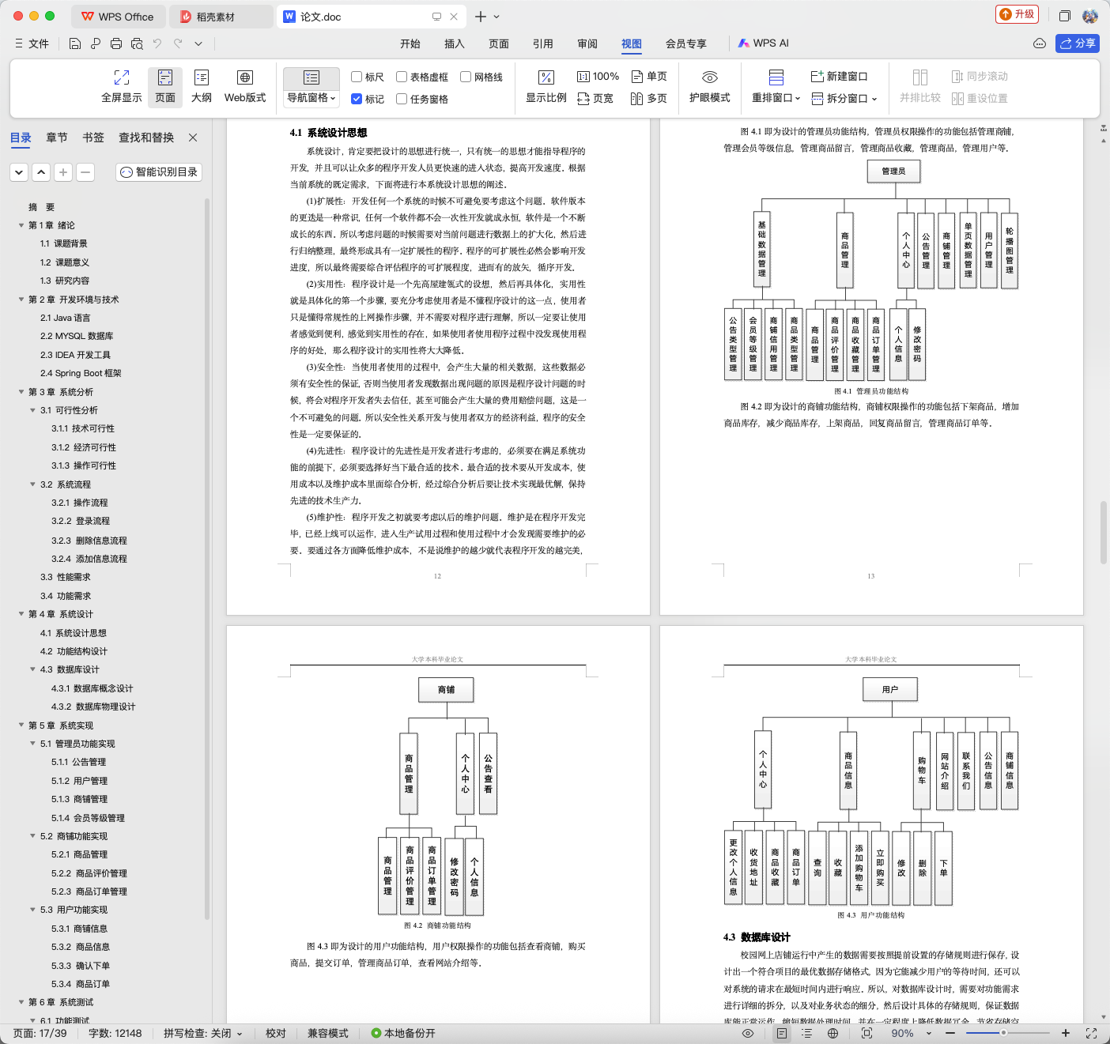Open the 开始 ribbon tab

[x=410, y=43]
